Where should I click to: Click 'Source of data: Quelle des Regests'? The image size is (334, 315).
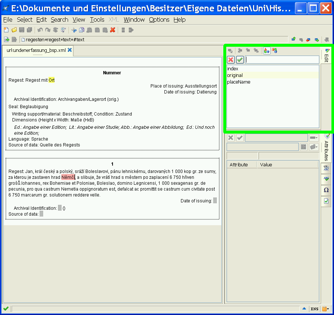click(x=44, y=145)
